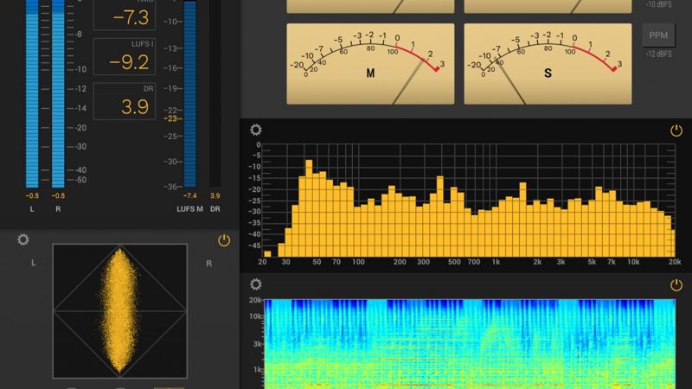The height and width of the screenshot is (389, 692).
Task: Toggle vectorscope power button
Action: [x=224, y=240]
